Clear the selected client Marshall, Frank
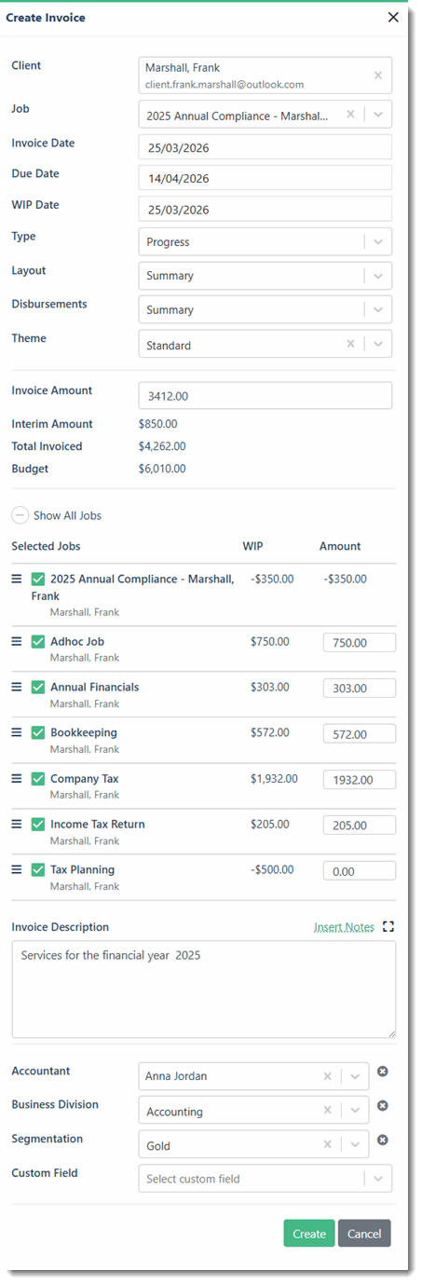 click(378, 75)
